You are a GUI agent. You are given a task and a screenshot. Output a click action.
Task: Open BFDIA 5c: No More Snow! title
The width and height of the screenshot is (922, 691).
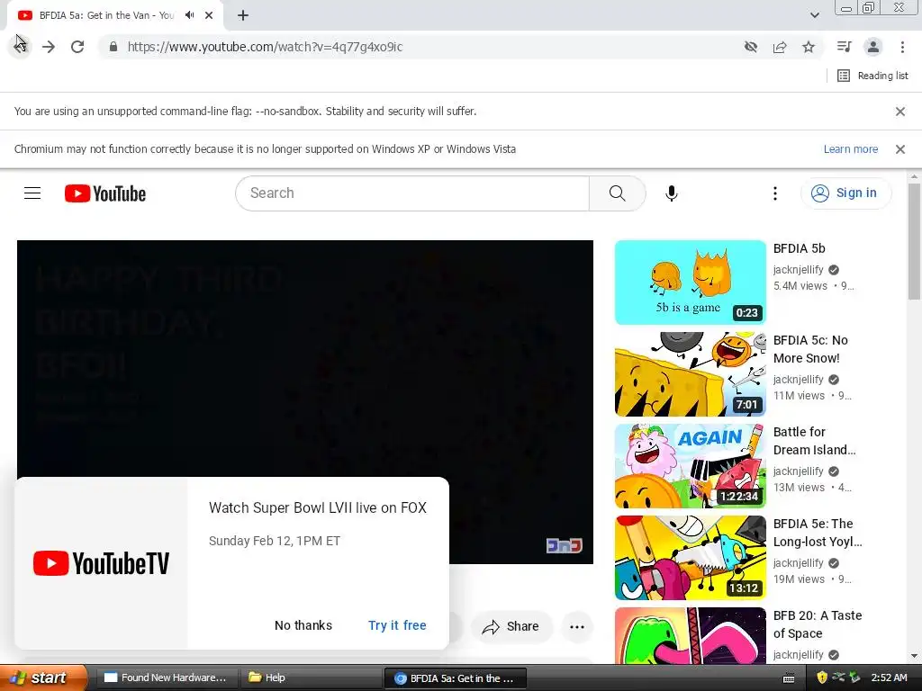810,349
